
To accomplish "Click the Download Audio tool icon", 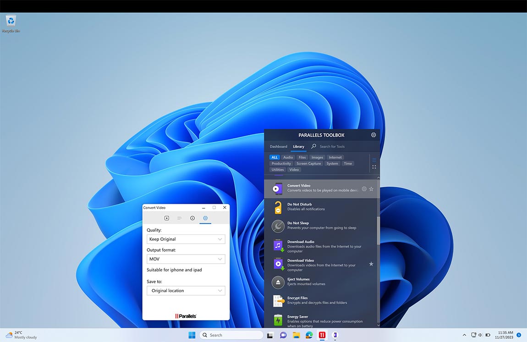I will 277,245.
